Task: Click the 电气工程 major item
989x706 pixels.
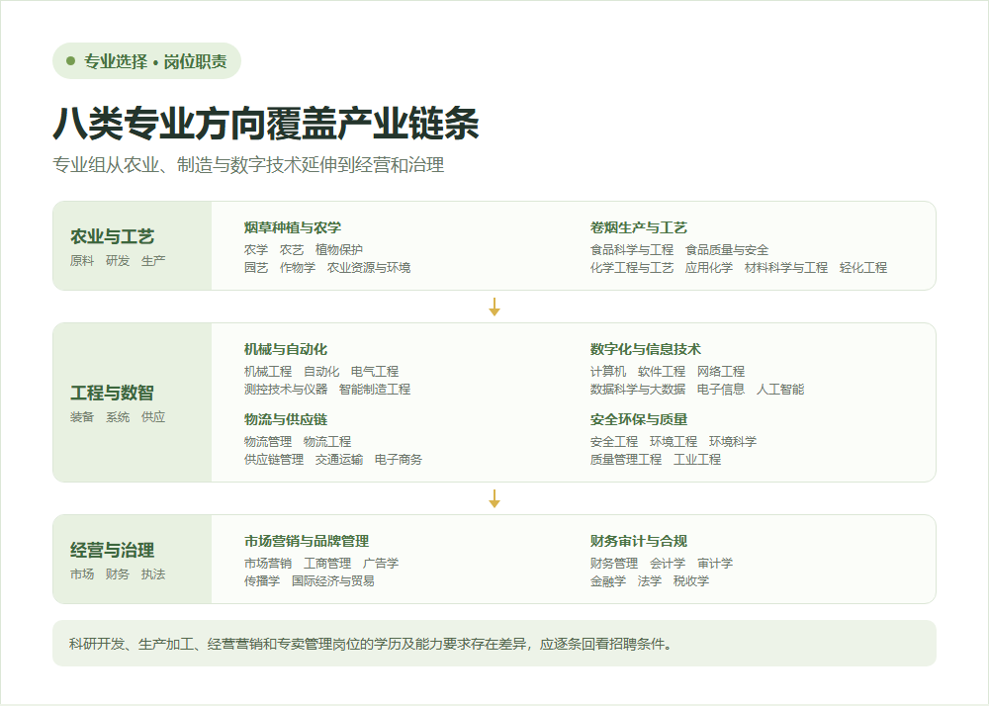Action: pyautogui.click(x=375, y=371)
